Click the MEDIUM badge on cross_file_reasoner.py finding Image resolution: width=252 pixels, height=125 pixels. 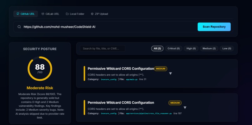[x=175, y=103]
